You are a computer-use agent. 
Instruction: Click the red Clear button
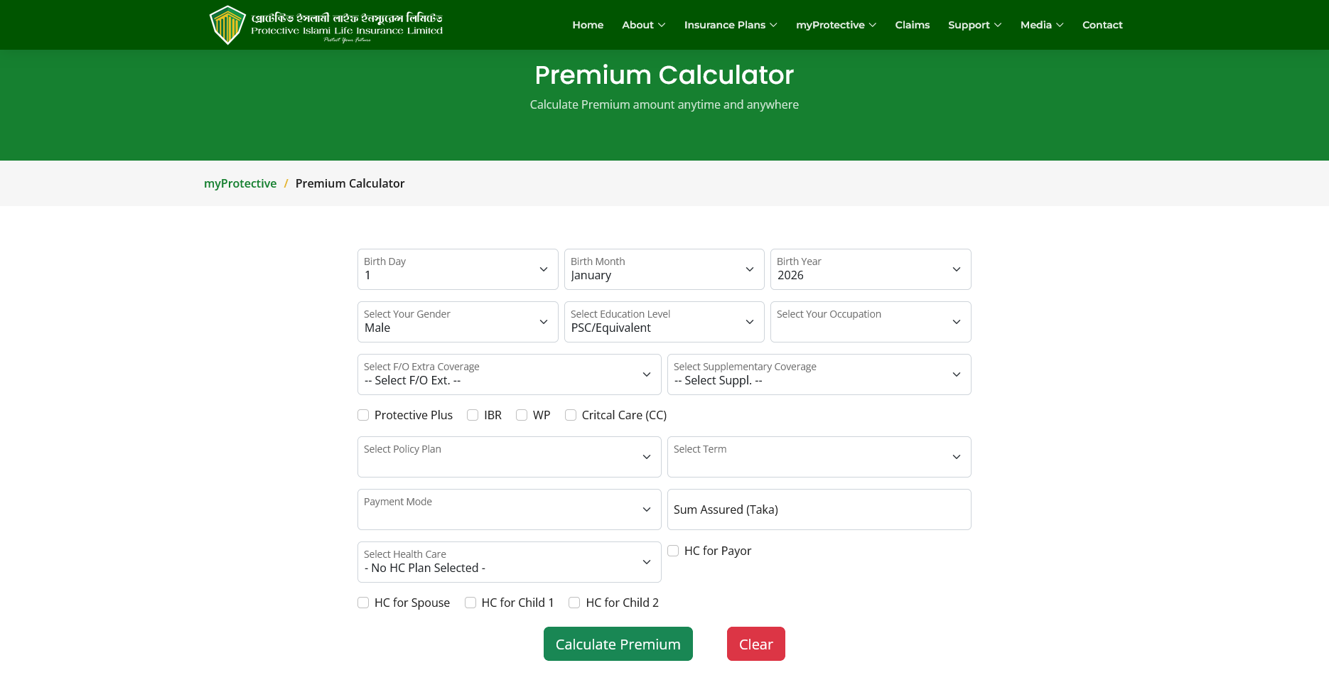[756, 644]
